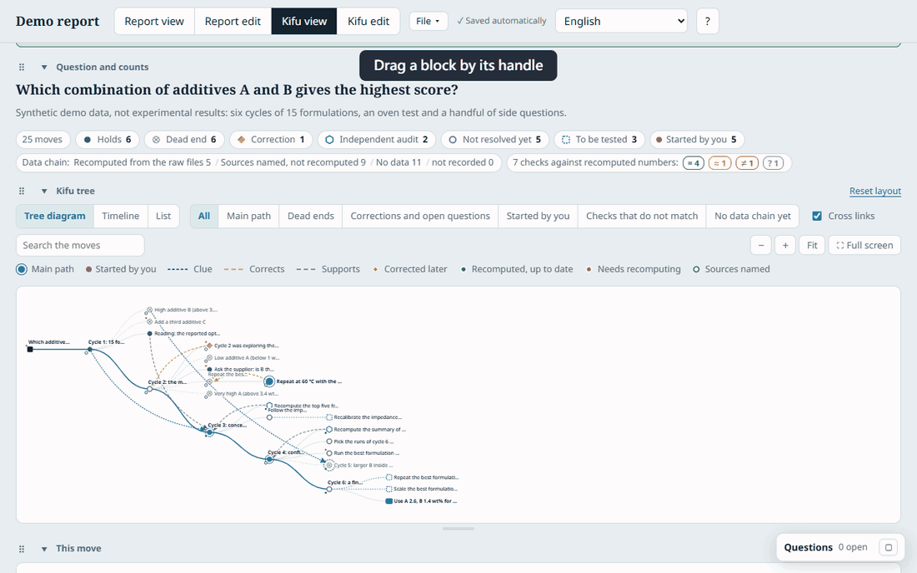Click 'Very high A' dead-end node
This screenshot has width=917, height=573.
point(209,394)
